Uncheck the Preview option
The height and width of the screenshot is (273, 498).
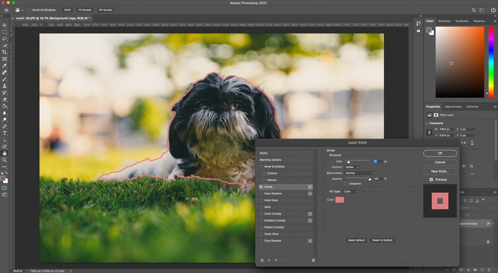pos(431,179)
